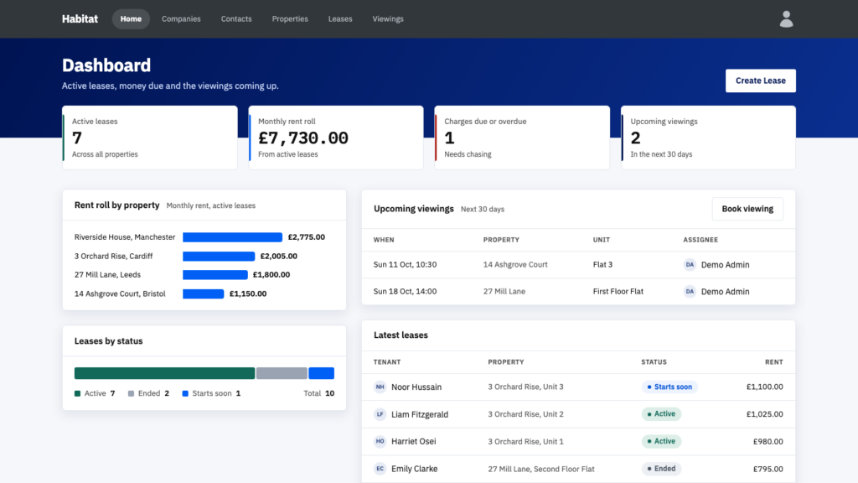Open tenant Noor Hussain
Image resolution: width=858 pixels, height=483 pixels.
pos(416,387)
